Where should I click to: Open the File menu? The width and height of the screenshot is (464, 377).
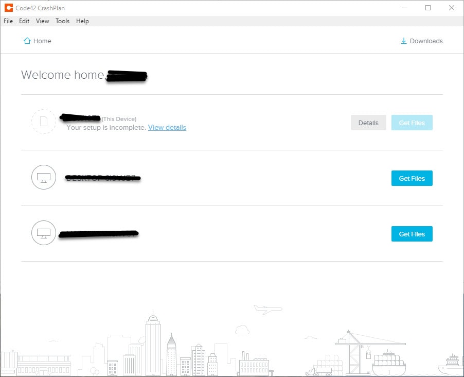8,21
